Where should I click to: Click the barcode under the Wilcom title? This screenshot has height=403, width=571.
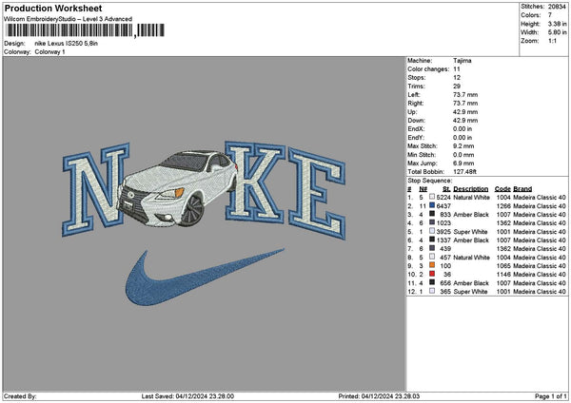pyautogui.click(x=86, y=30)
